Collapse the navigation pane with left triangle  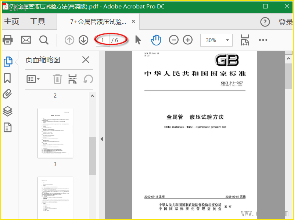pyautogui.click(x=102, y=139)
